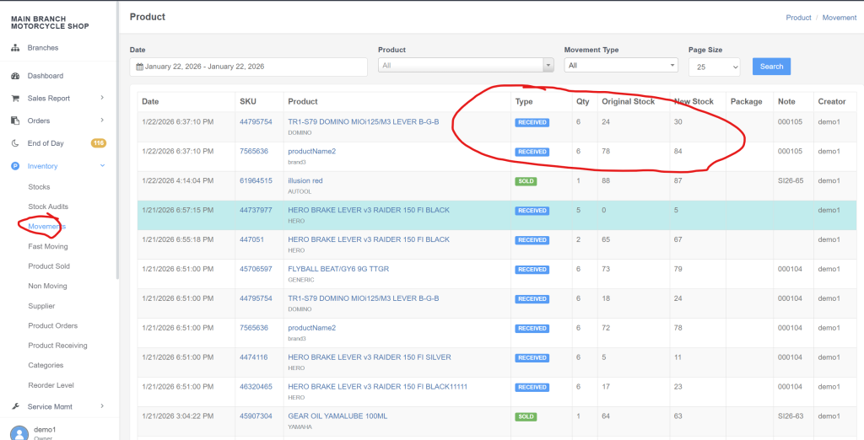Open SKU 44795754 link in first row
This screenshot has width=864, height=440.
256,122
